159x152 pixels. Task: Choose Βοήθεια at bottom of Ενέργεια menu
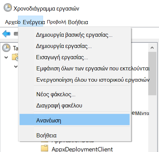point(74,135)
